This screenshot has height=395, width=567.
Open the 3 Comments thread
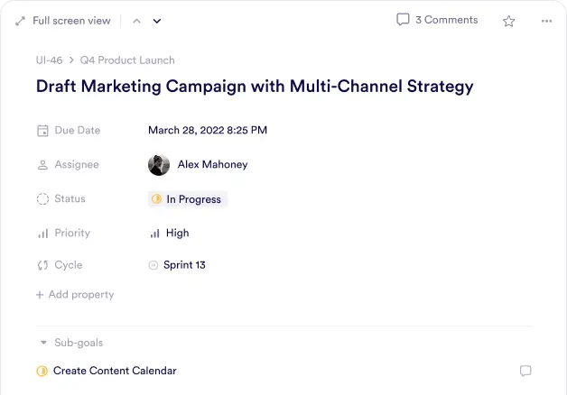coord(437,20)
